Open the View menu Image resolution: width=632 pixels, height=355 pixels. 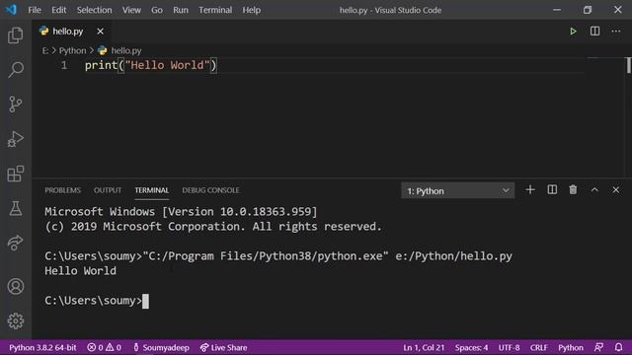[x=131, y=10]
